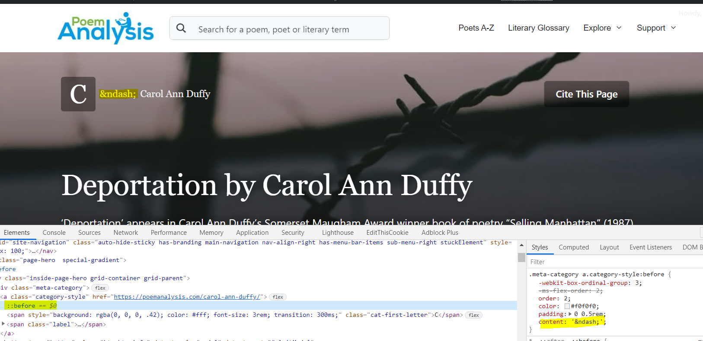Focus the poem search field
The width and height of the screenshot is (703, 341).
pyautogui.click(x=279, y=28)
